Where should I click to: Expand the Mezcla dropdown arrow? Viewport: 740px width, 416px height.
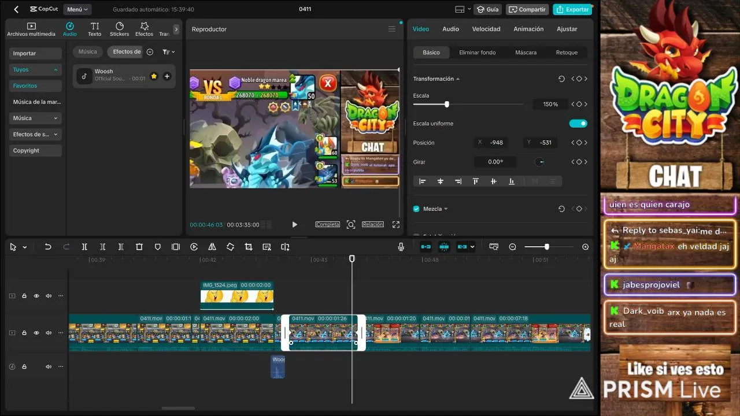tap(446, 209)
